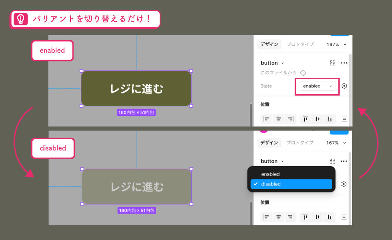Viewport: 392px width, 240px height.
Task: Align top icon in lower screenshot
Action: [x=305, y=217]
